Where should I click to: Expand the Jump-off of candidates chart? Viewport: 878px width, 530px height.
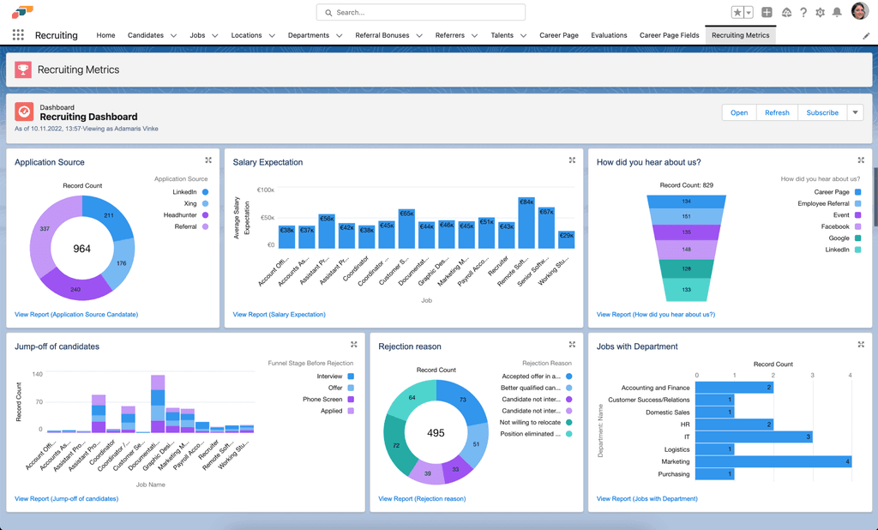[354, 345]
